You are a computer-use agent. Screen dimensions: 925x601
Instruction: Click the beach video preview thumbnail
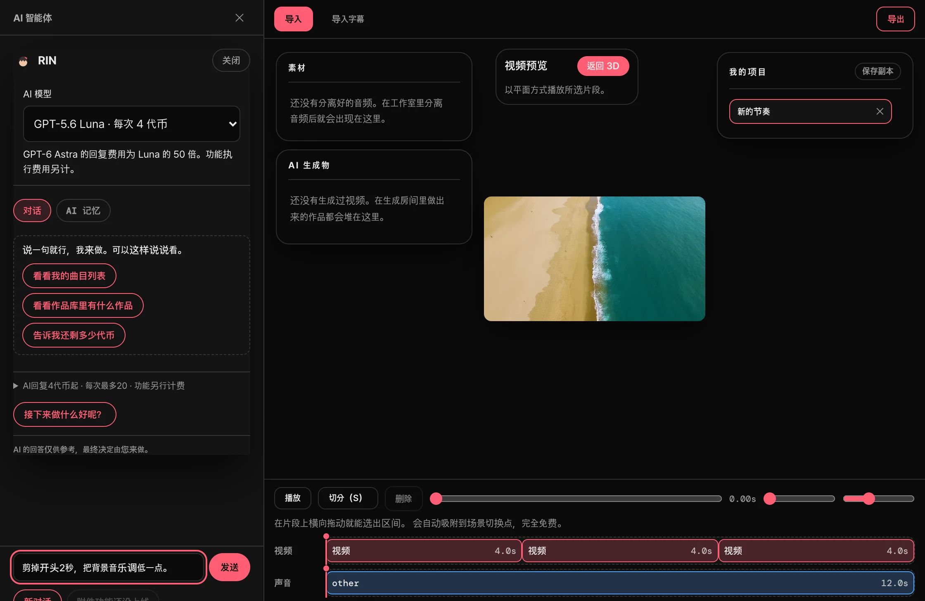click(x=595, y=259)
